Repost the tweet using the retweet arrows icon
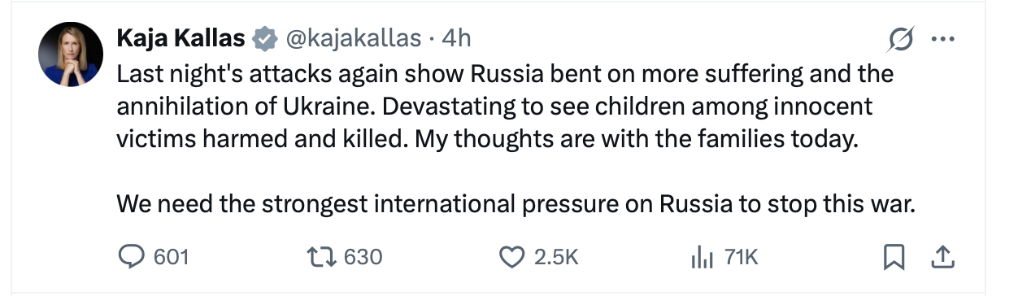1018x296 pixels. [x=324, y=258]
